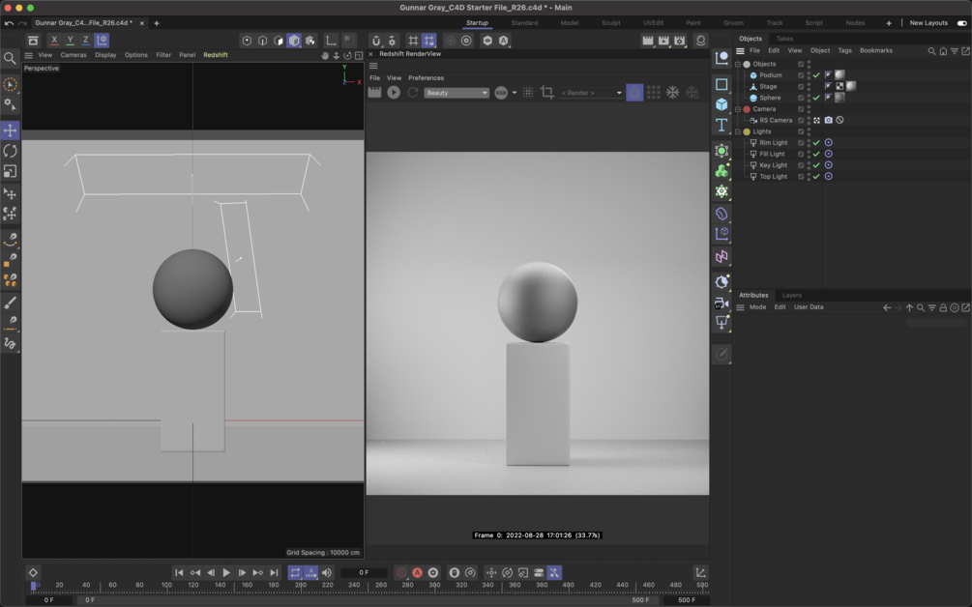Screen dimensions: 972x607
Task: Select the paint Brush tool in left toolbar
Action: point(10,303)
